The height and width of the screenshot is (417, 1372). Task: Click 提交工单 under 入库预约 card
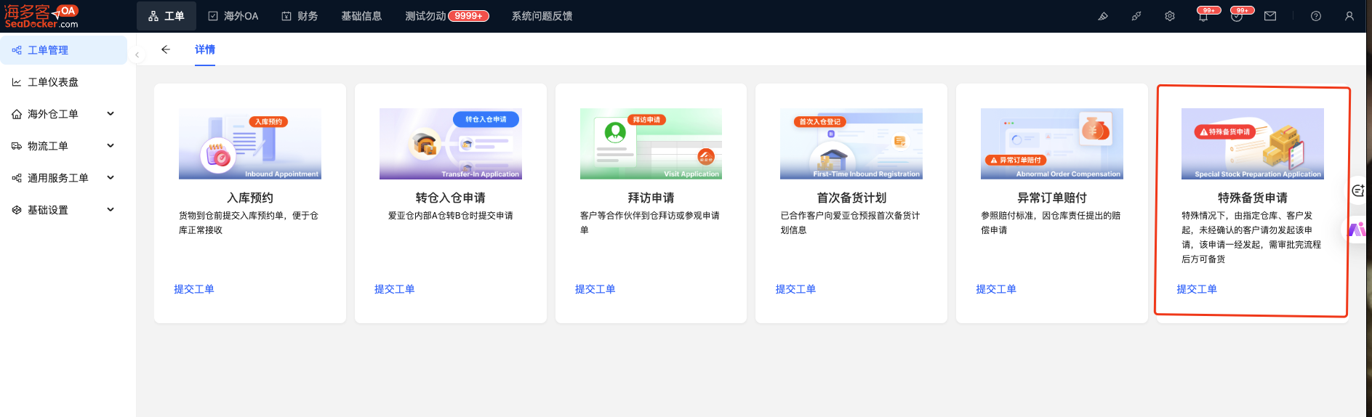[x=194, y=289]
